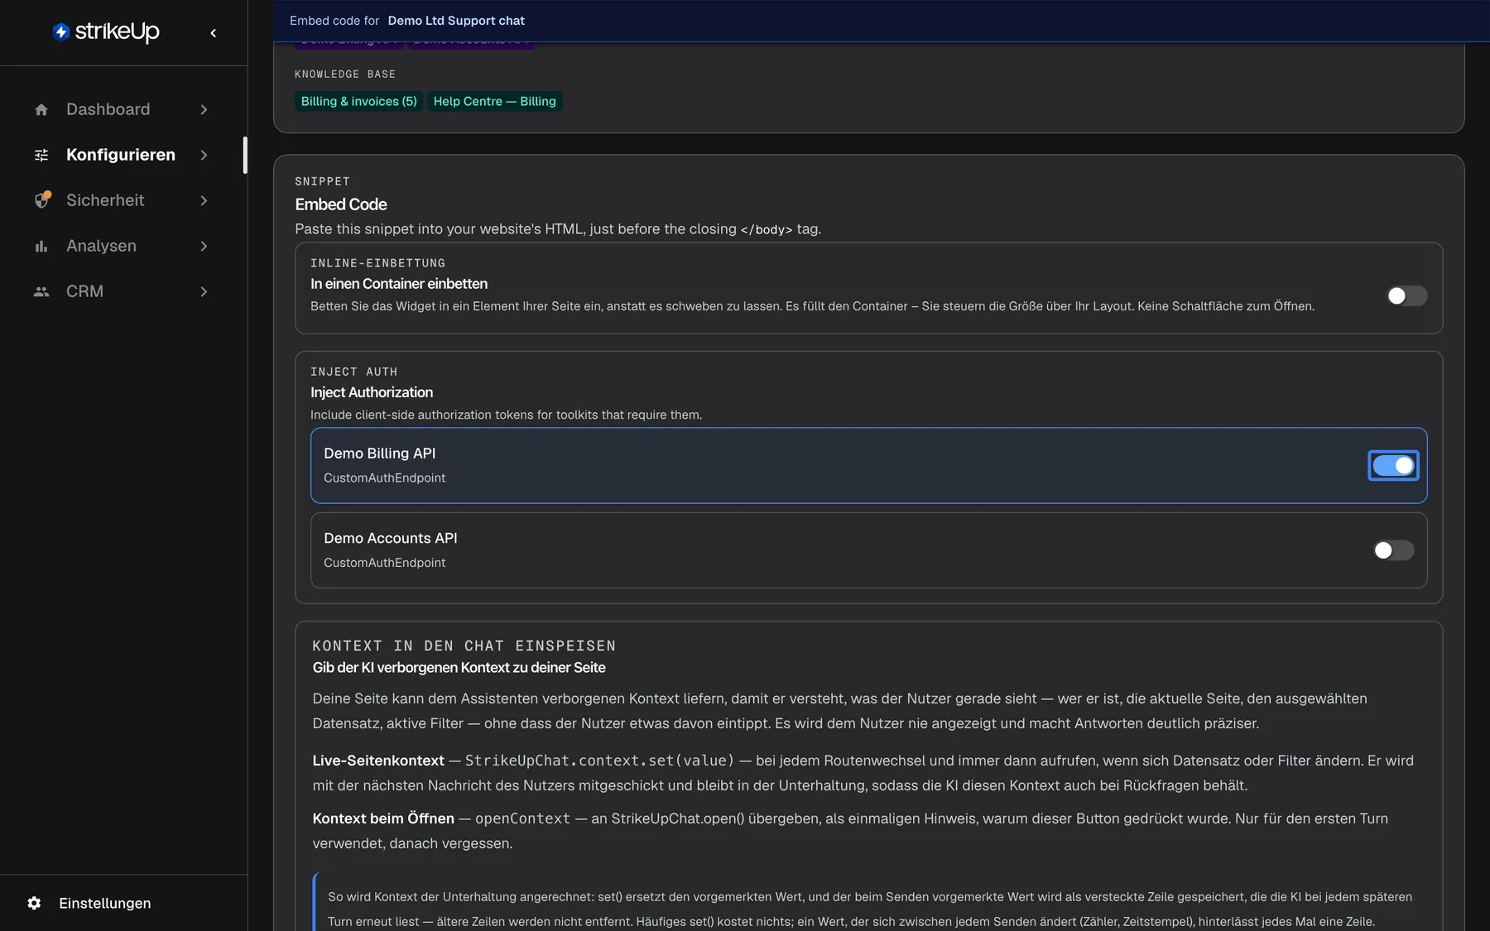Click the In einen Container einbetten heading
This screenshot has height=931, width=1490.
coord(399,284)
